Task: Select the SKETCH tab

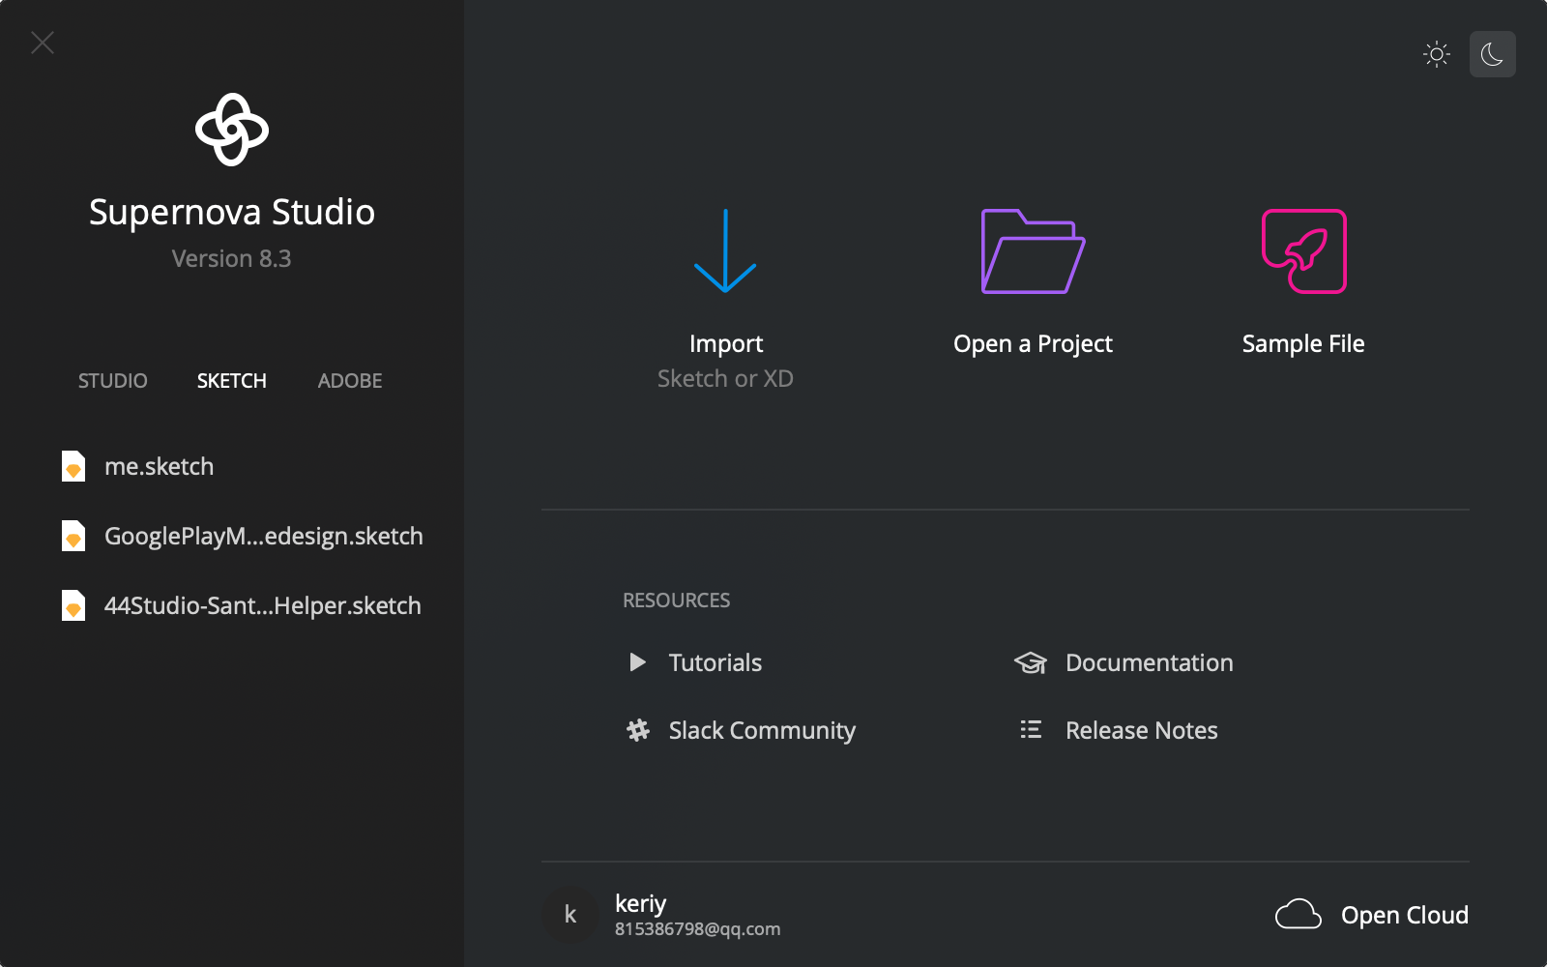Action: click(232, 381)
